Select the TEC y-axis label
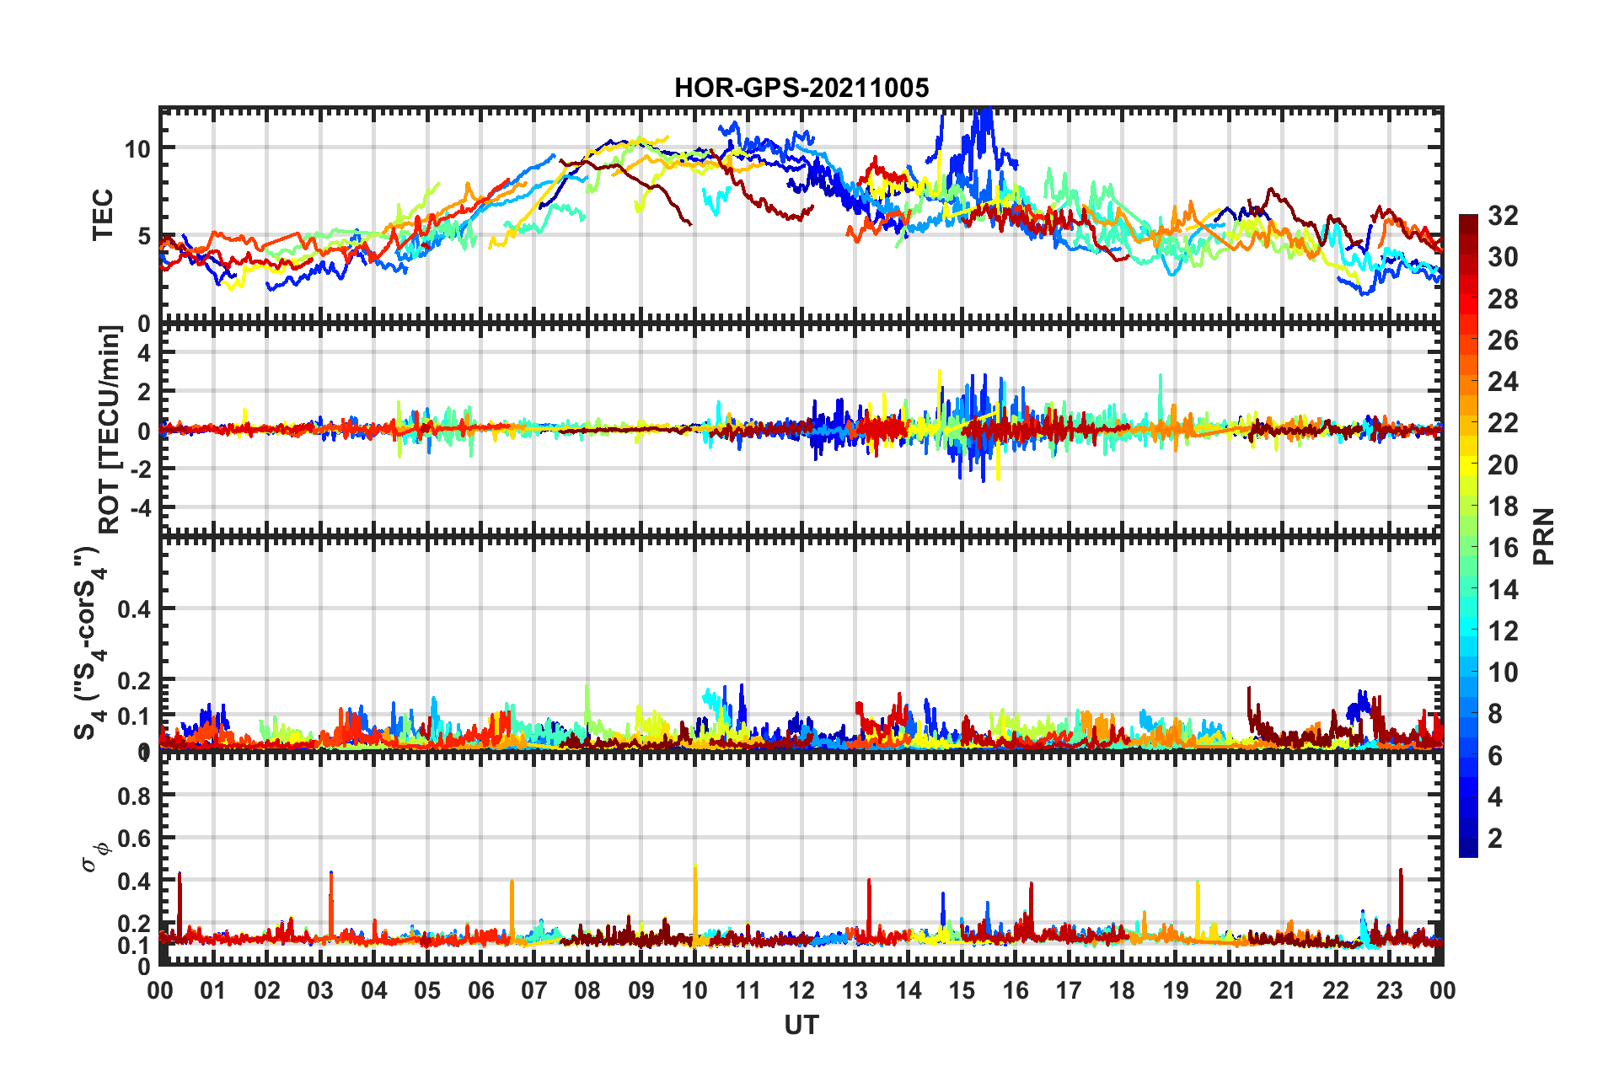 pos(102,215)
